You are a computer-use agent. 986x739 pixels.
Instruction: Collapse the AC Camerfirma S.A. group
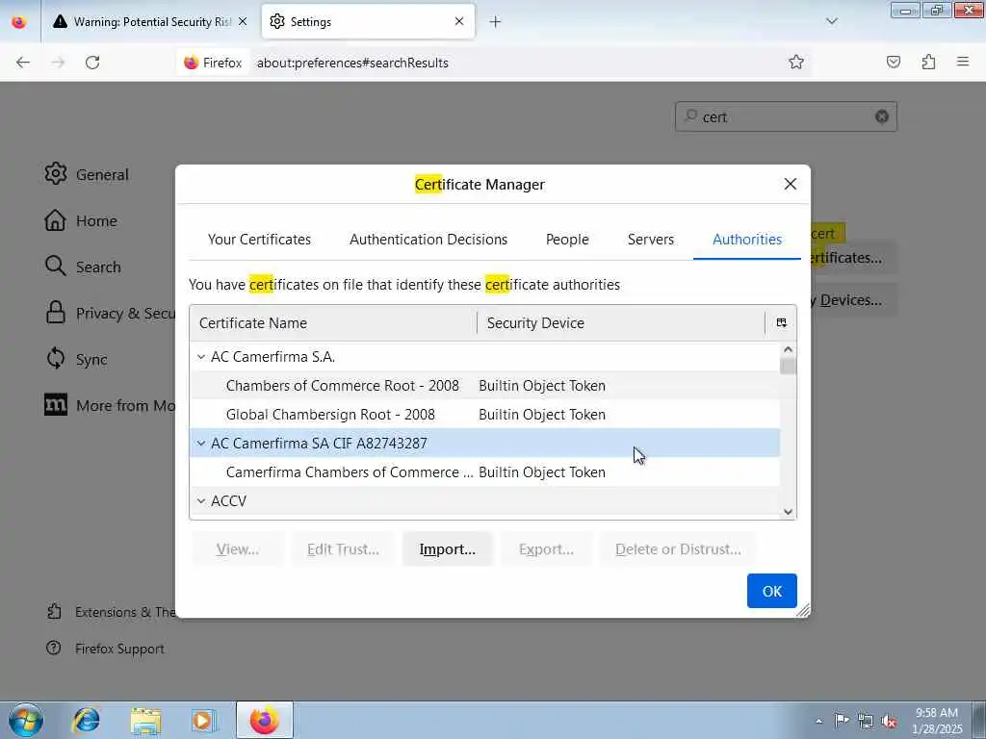pos(200,357)
